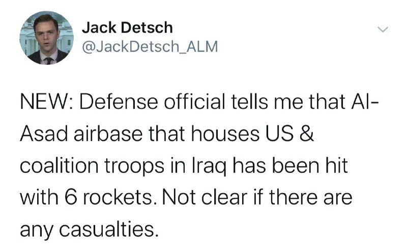The image size is (407, 252).
Task: Click the final word "casualties."
Action: tap(108, 229)
